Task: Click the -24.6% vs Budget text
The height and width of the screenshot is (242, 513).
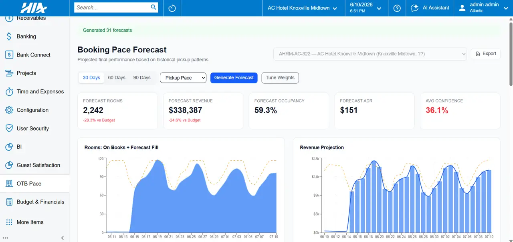Action: 185,120
